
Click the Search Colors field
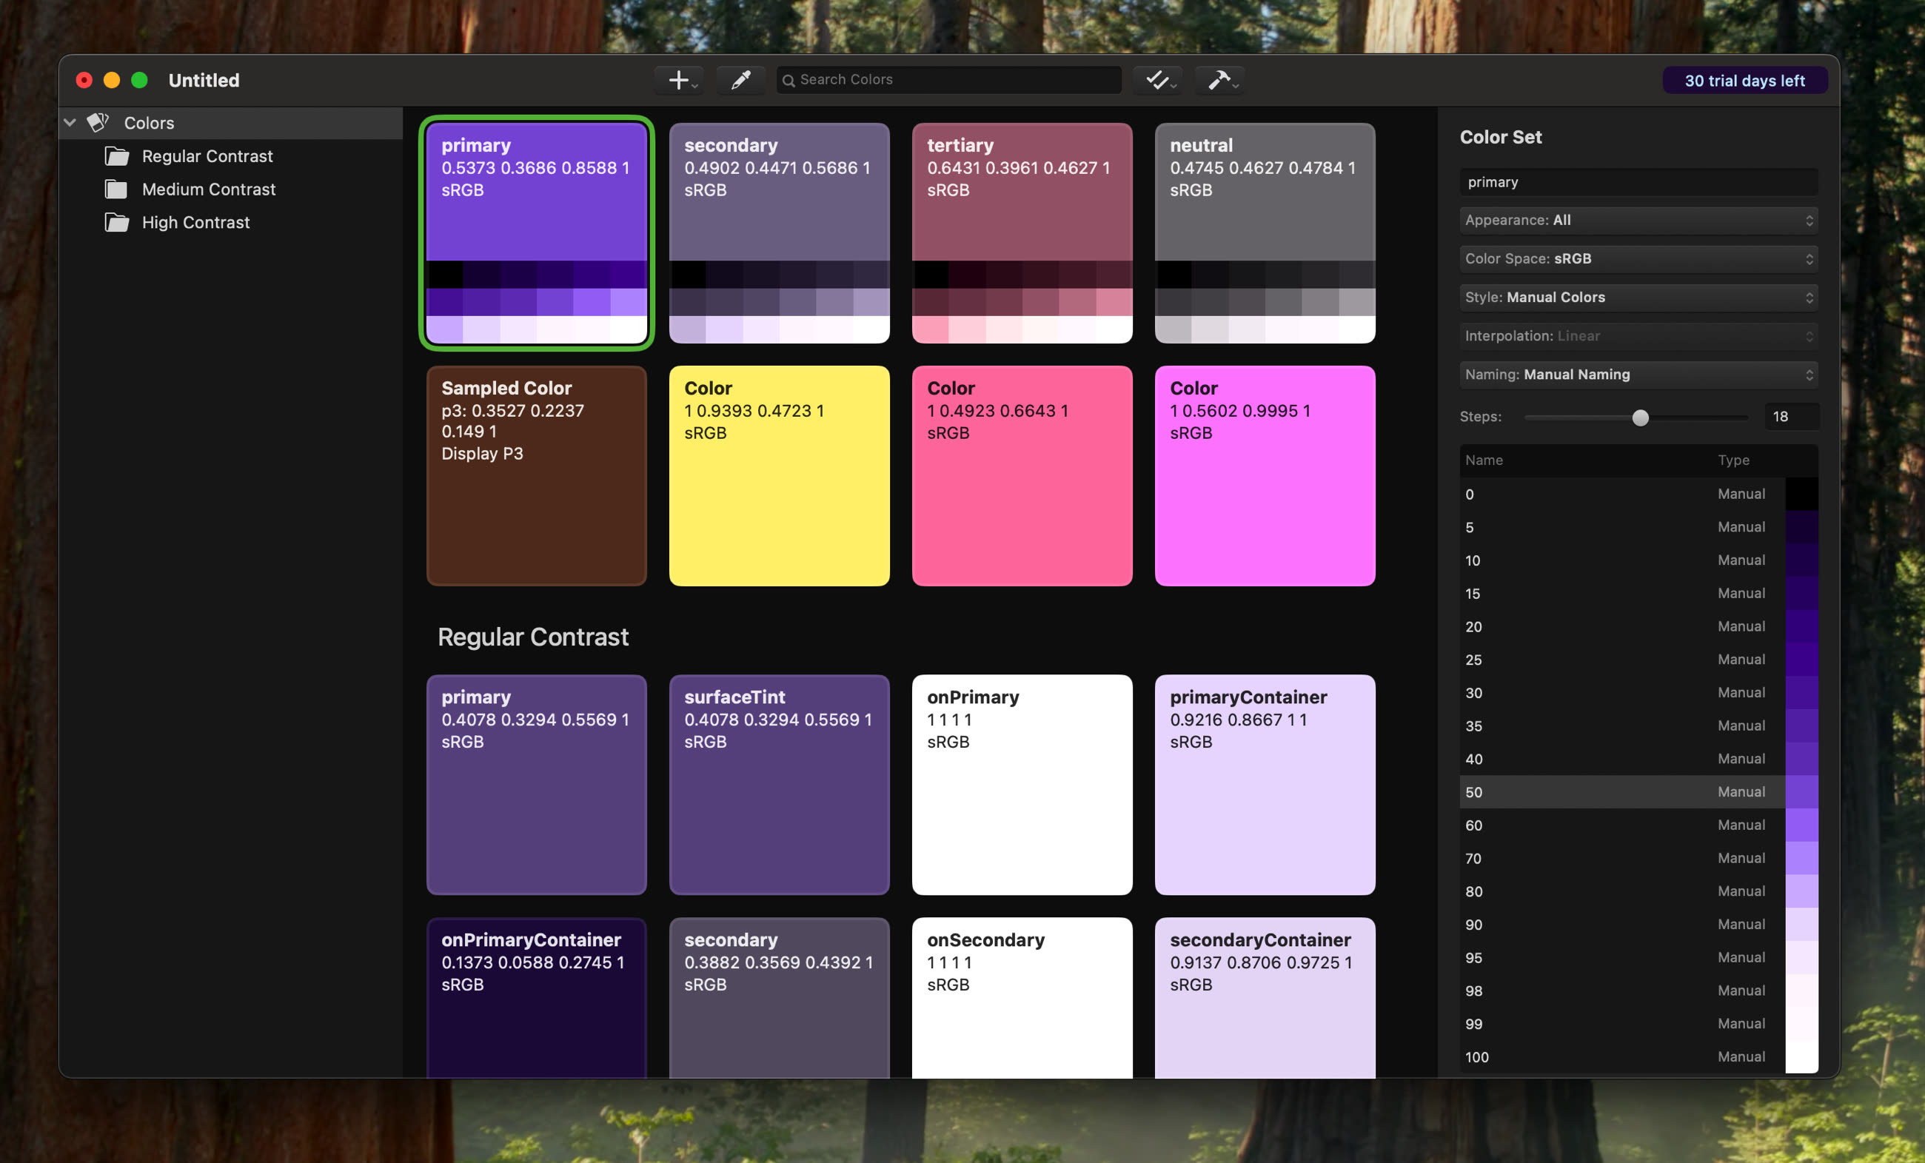click(x=949, y=80)
